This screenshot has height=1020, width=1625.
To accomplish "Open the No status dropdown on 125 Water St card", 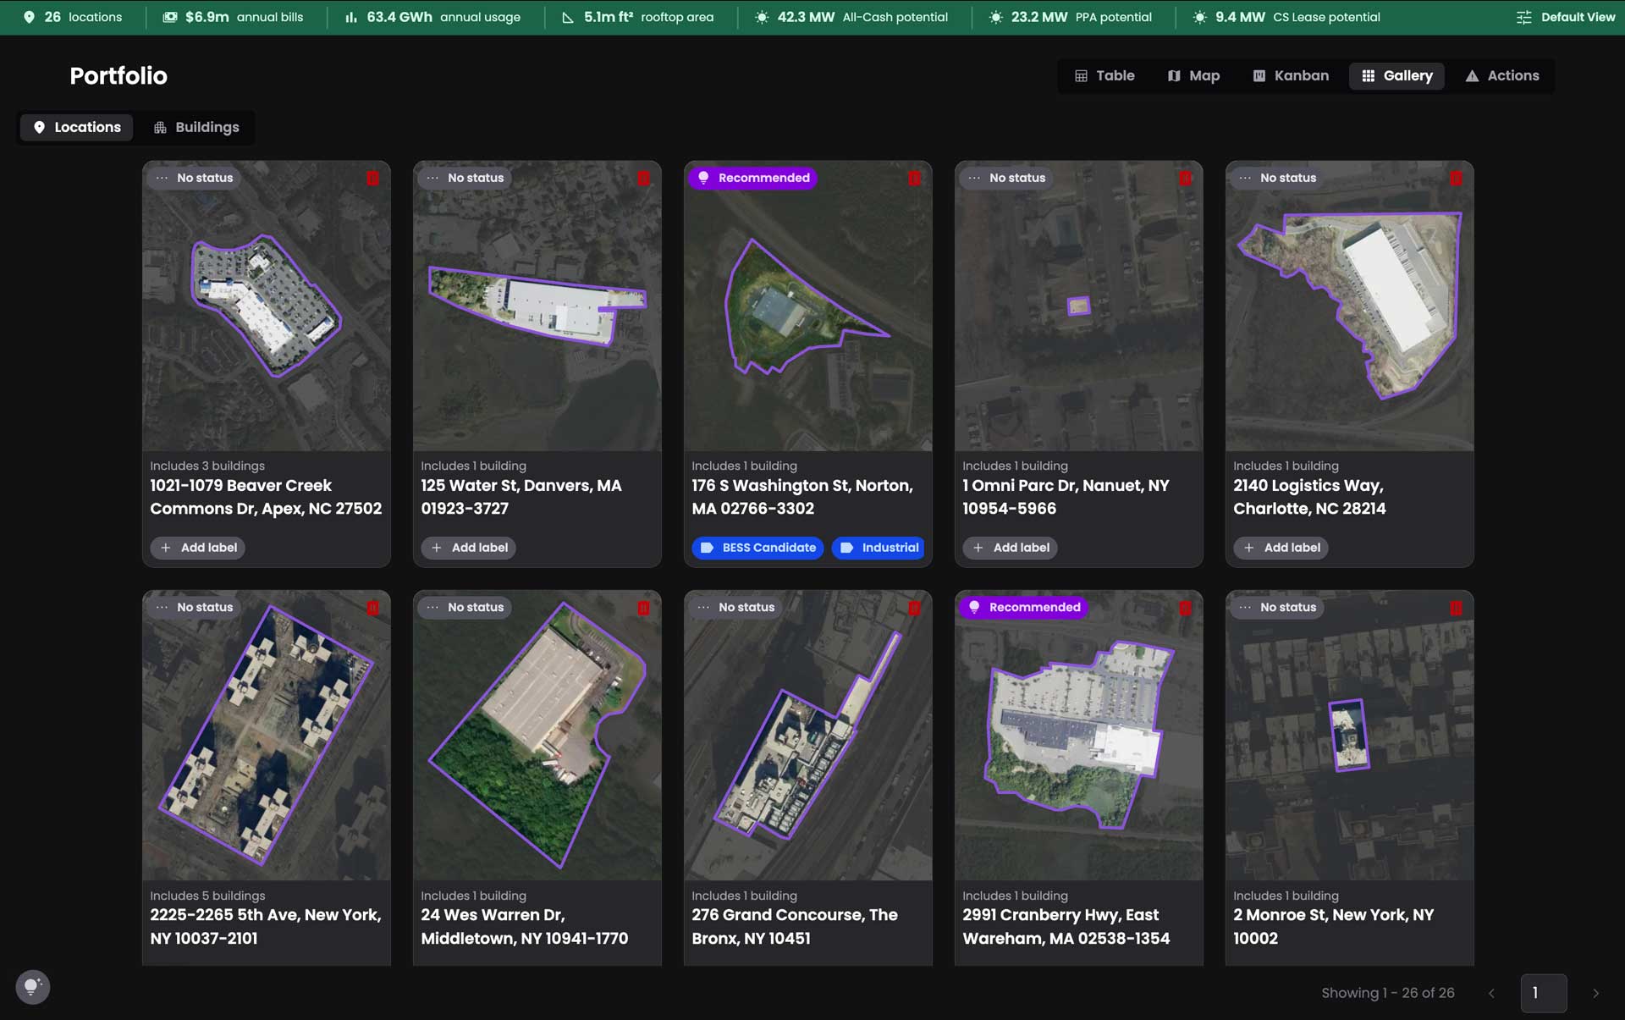I will [x=465, y=178].
